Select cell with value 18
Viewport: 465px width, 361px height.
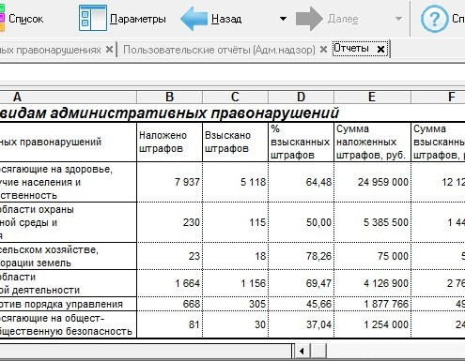pos(235,256)
